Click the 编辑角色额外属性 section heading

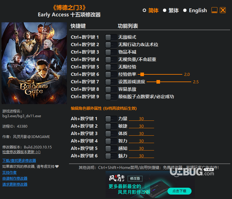[x=104, y=109]
